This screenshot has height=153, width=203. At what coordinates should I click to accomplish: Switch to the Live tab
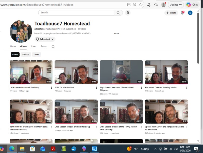[33, 47]
